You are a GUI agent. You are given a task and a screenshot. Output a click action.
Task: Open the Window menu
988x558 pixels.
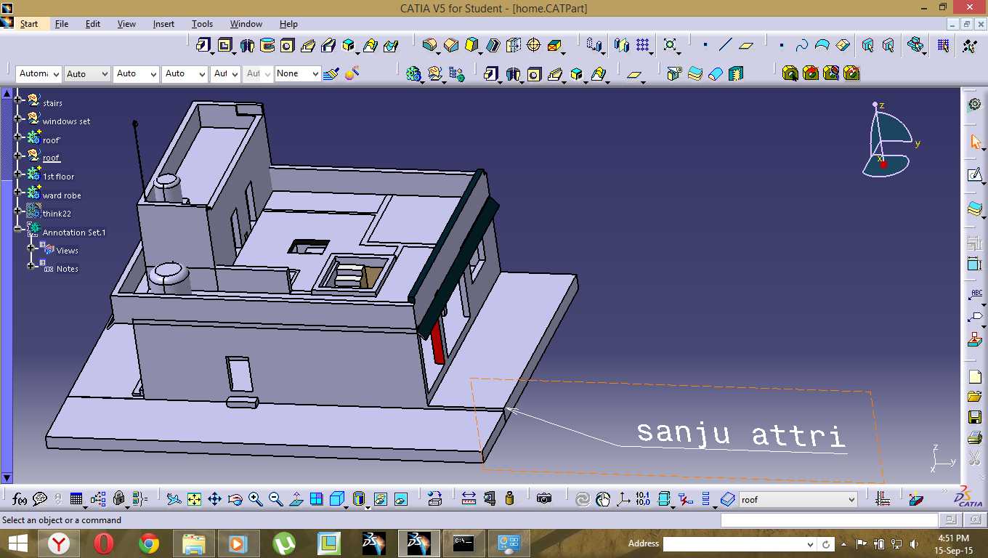pos(246,24)
